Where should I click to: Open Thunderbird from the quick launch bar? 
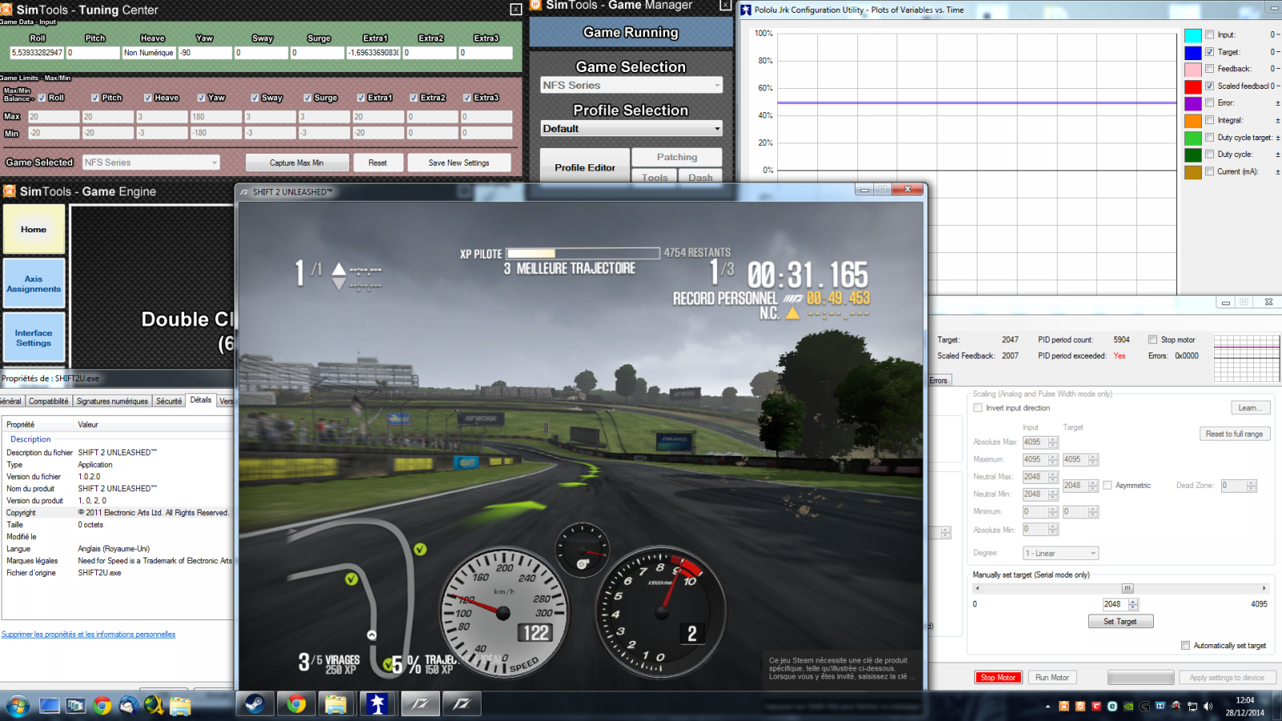click(x=128, y=706)
